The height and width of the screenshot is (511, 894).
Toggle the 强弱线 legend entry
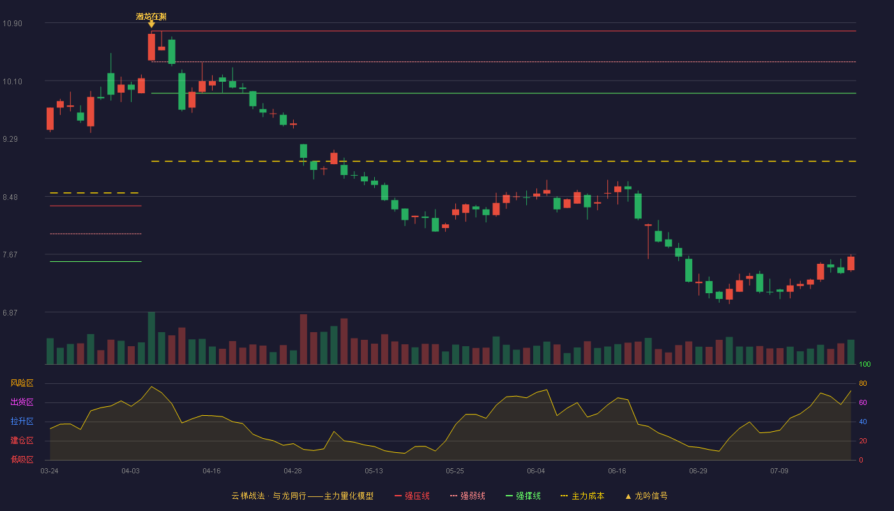(467, 496)
